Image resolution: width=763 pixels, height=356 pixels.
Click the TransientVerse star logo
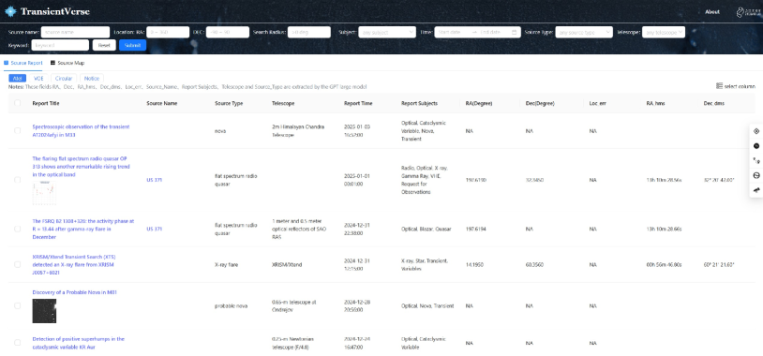click(10, 11)
